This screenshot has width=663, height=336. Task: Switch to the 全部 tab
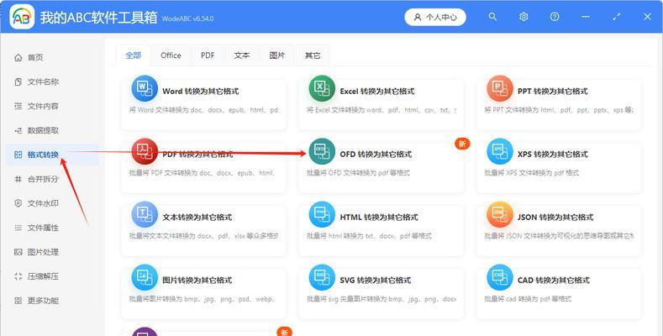coord(134,55)
